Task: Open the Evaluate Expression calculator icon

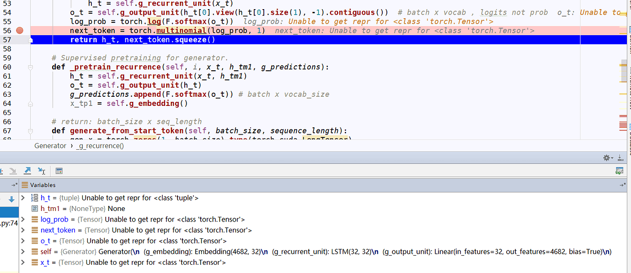Action: 59,171
